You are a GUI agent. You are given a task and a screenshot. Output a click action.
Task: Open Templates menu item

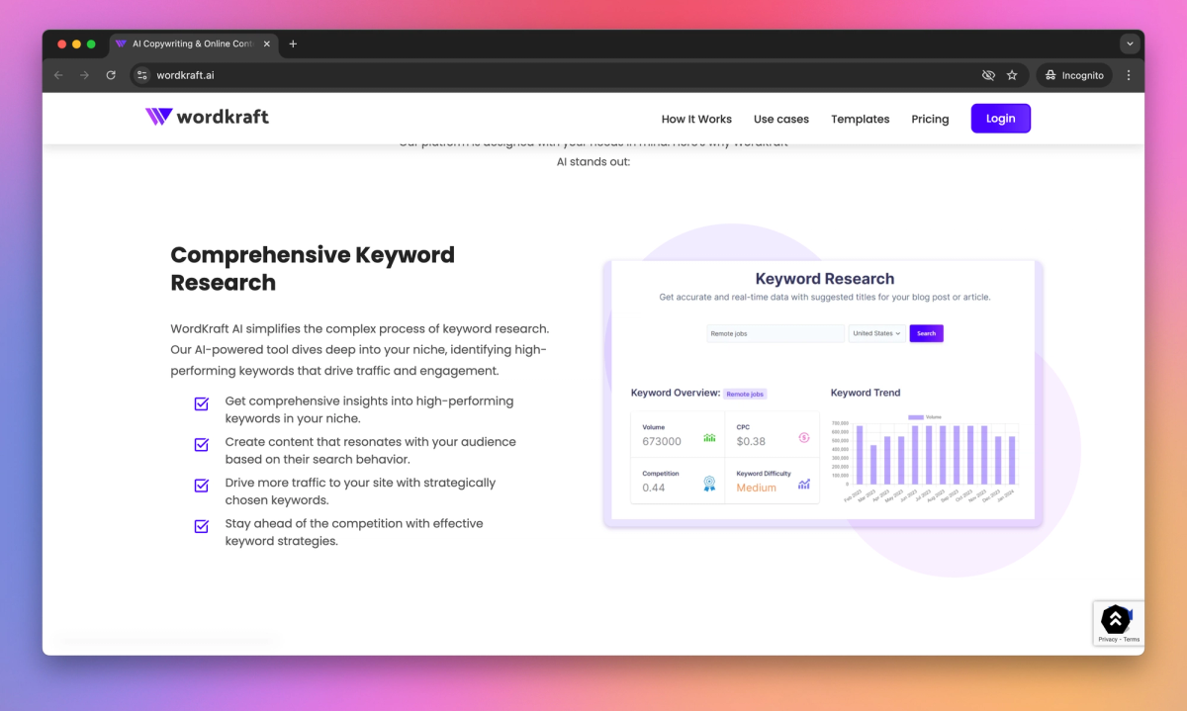tap(861, 119)
